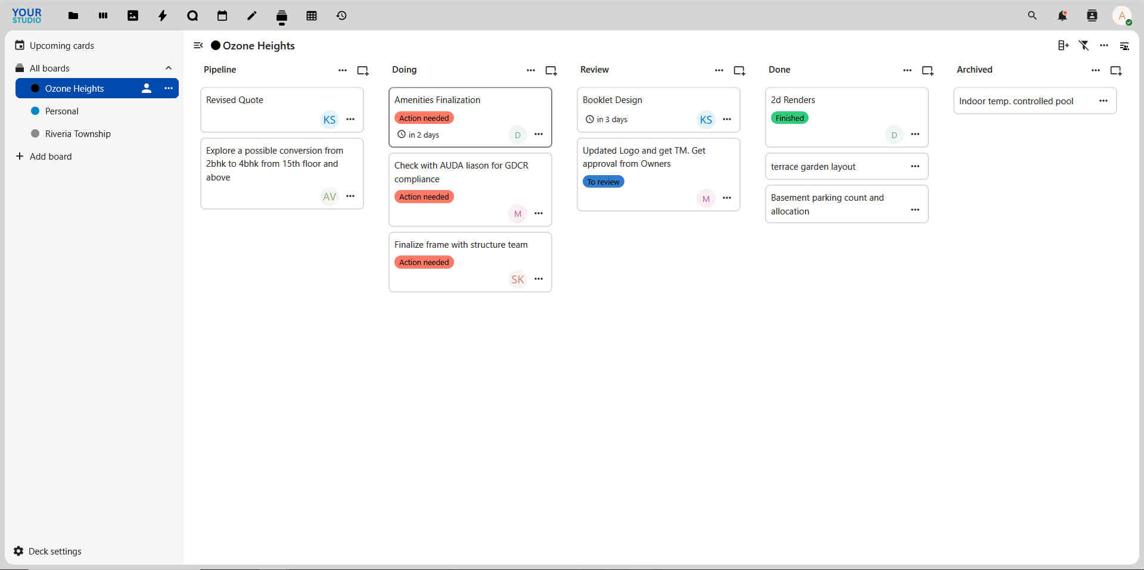Open the Notes pencil icon
1144x570 pixels.
tap(252, 16)
